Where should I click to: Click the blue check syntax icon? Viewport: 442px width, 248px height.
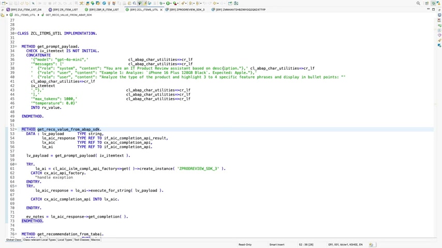pyautogui.click(x=104, y=4)
